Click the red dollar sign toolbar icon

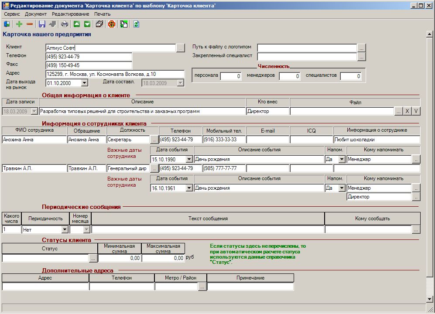click(x=112, y=24)
